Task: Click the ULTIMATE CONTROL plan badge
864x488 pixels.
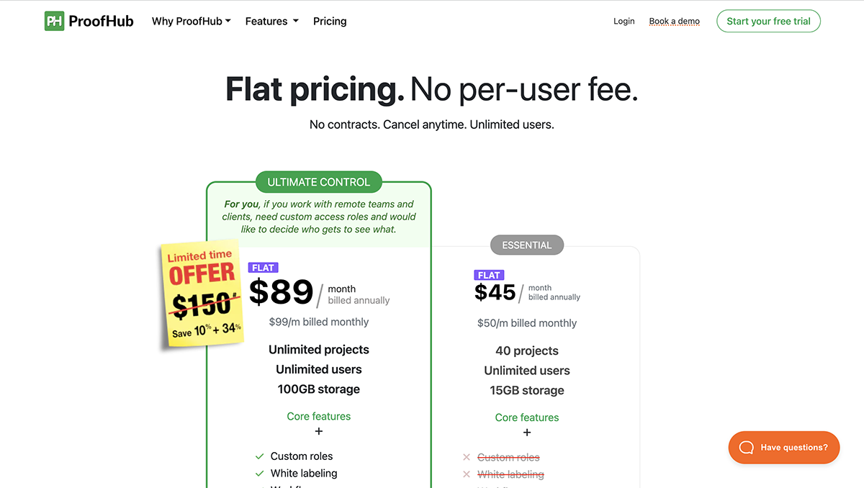Action: 319,181
